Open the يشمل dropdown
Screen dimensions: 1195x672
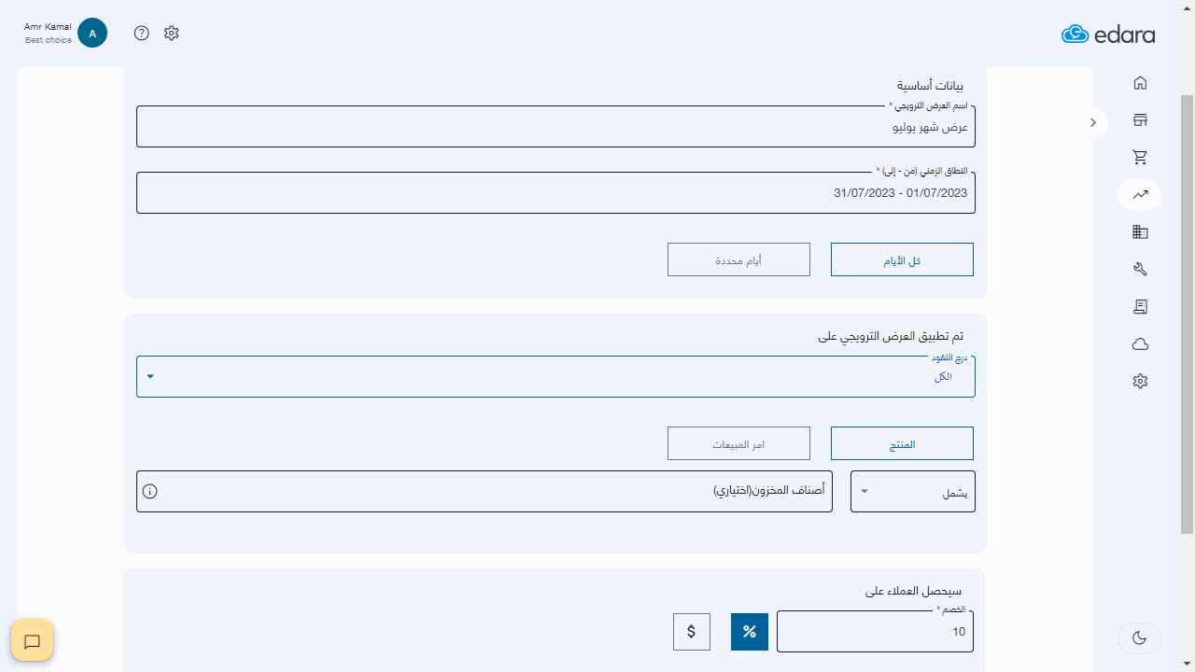point(912,492)
